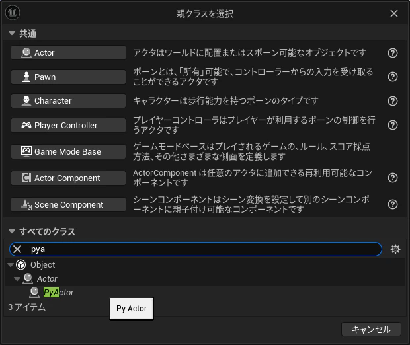The width and height of the screenshot is (410, 345).
Task: Click the Player Controller description text
Action: (x=254, y=125)
